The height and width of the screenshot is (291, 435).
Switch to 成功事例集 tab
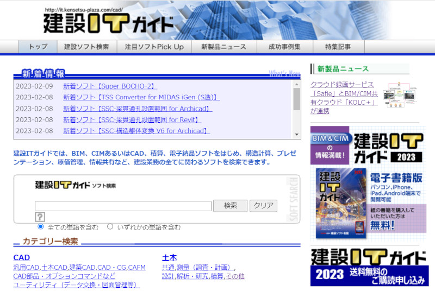284,47
